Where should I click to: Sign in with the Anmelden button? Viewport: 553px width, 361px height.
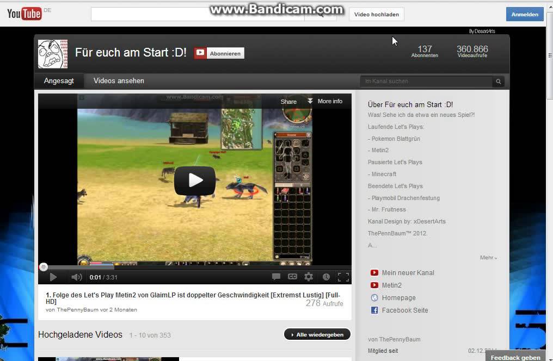[x=525, y=15]
